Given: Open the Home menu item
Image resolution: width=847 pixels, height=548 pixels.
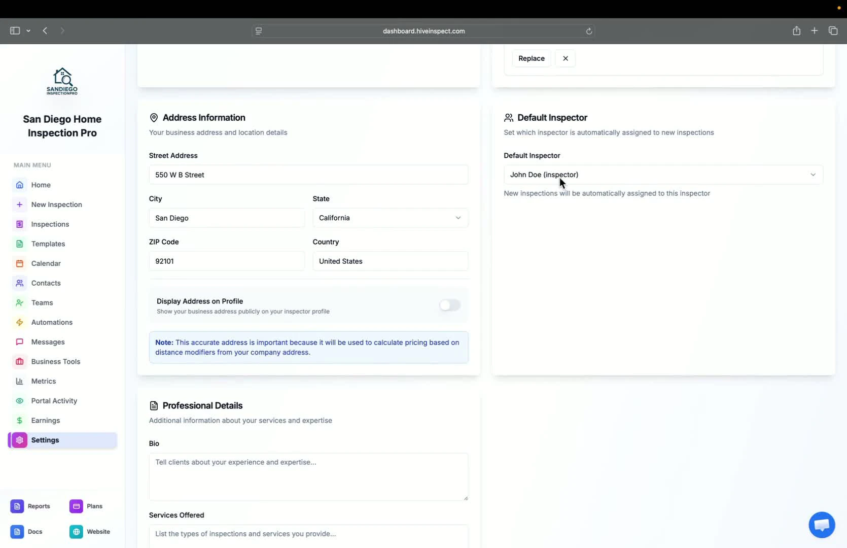Looking at the screenshot, I should point(40,185).
